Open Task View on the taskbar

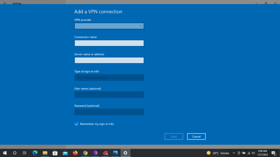[x=25, y=153]
